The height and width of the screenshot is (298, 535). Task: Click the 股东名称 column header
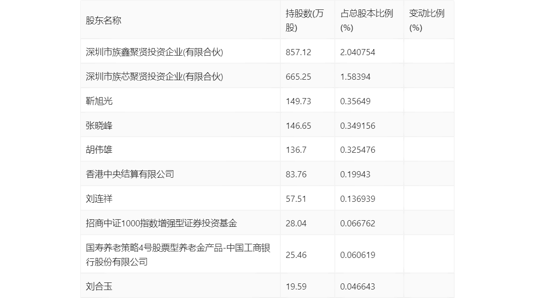[x=103, y=20]
